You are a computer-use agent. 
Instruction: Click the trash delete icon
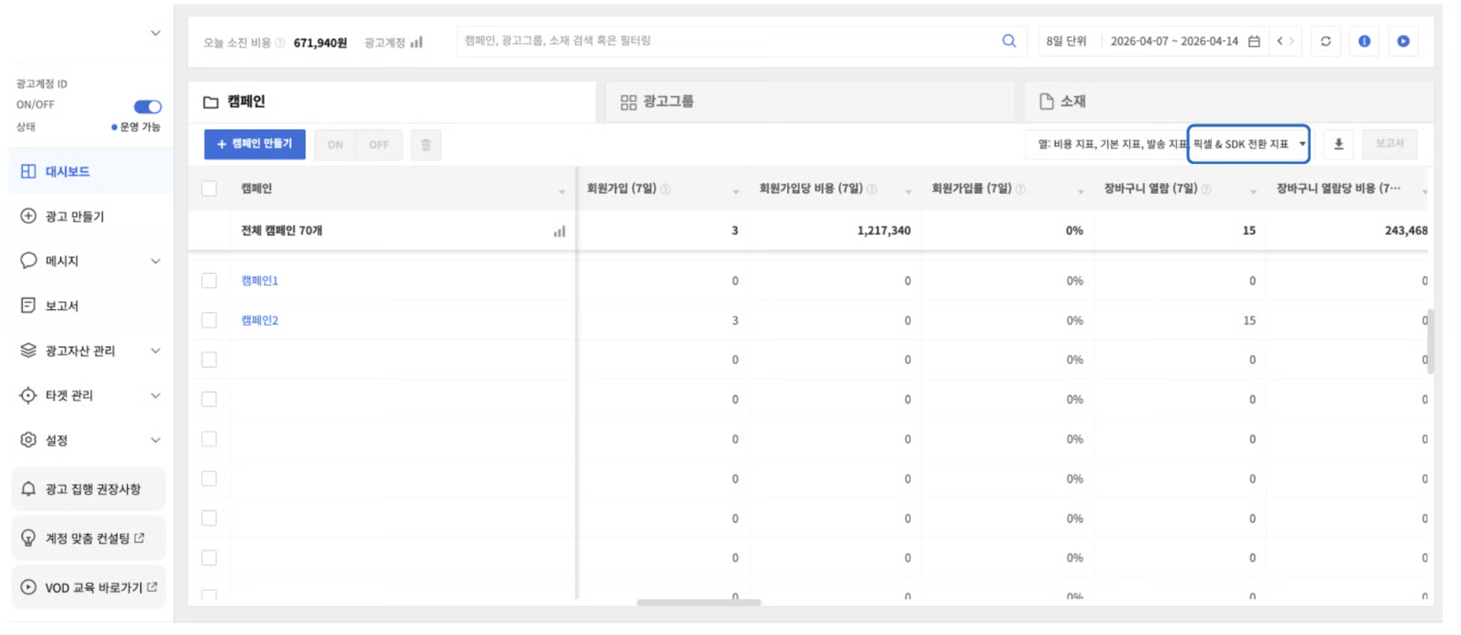pos(426,145)
